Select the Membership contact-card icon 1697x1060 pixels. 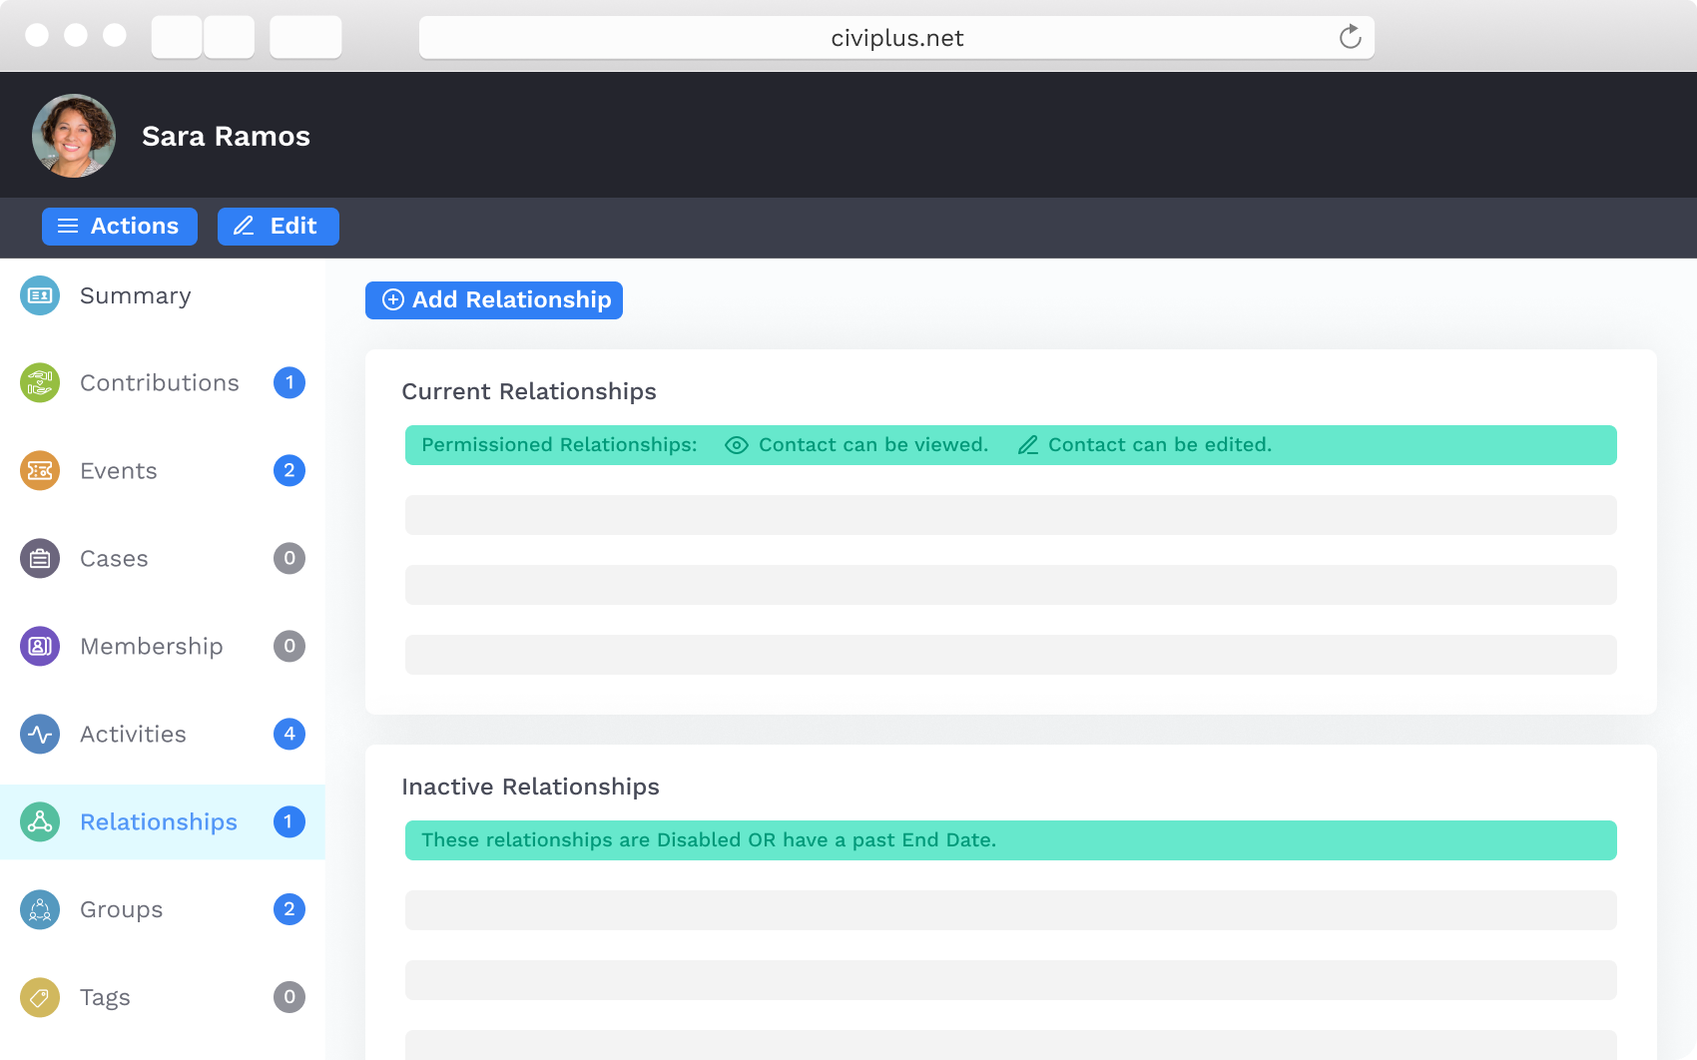click(39, 646)
